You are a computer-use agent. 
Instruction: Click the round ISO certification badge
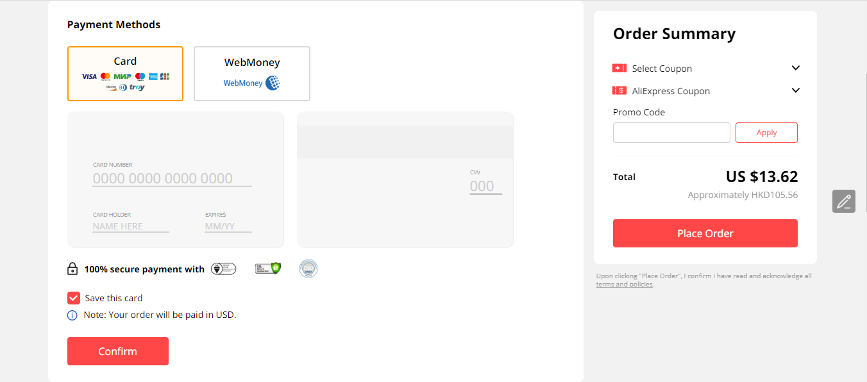tap(308, 269)
